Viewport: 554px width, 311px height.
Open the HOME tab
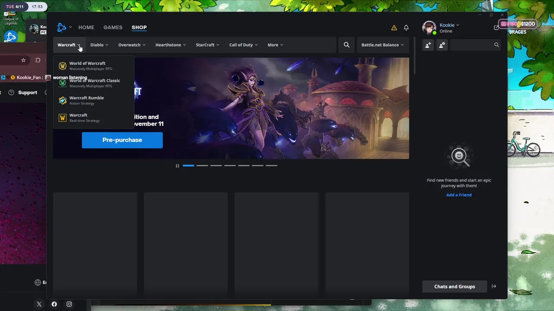click(86, 27)
